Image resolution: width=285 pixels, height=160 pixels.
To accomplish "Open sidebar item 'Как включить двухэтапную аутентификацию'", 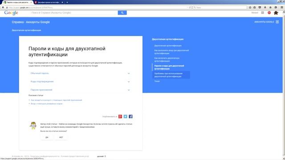I will [167, 60].
